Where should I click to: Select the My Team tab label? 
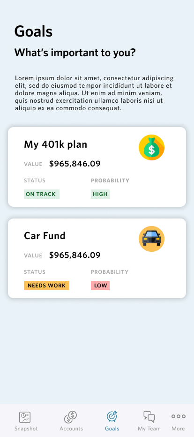pos(149,429)
